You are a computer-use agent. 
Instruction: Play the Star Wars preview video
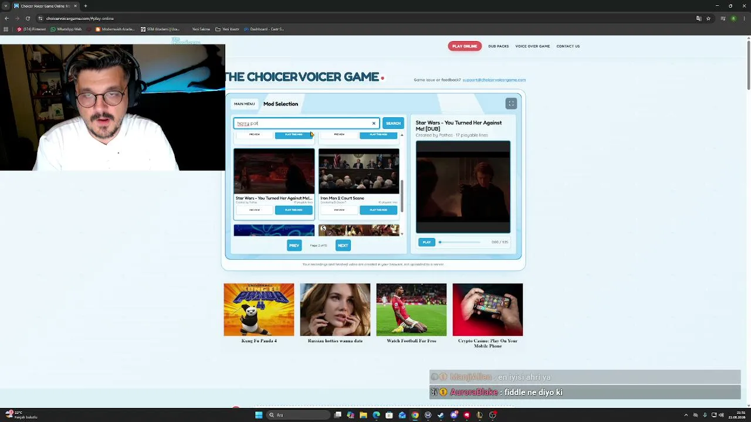(x=427, y=242)
